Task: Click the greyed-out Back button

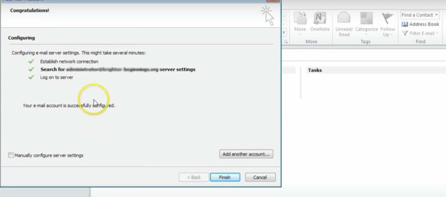Action: tap(194, 177)
